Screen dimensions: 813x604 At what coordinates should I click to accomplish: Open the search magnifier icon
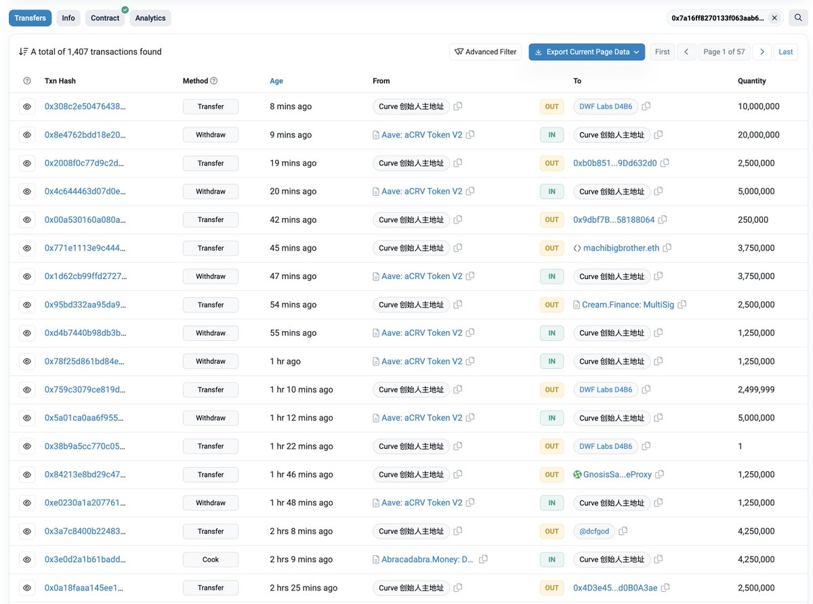tap(798, 18)
